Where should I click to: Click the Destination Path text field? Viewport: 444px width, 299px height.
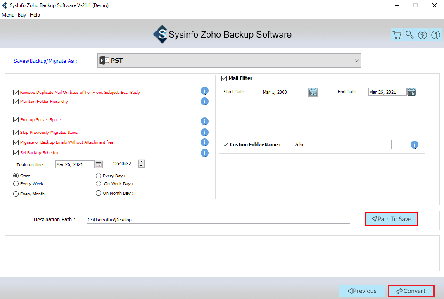[x=218, y=220]
